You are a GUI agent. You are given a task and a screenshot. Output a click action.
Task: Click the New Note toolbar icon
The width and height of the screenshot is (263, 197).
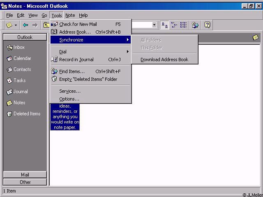point(9,25)
